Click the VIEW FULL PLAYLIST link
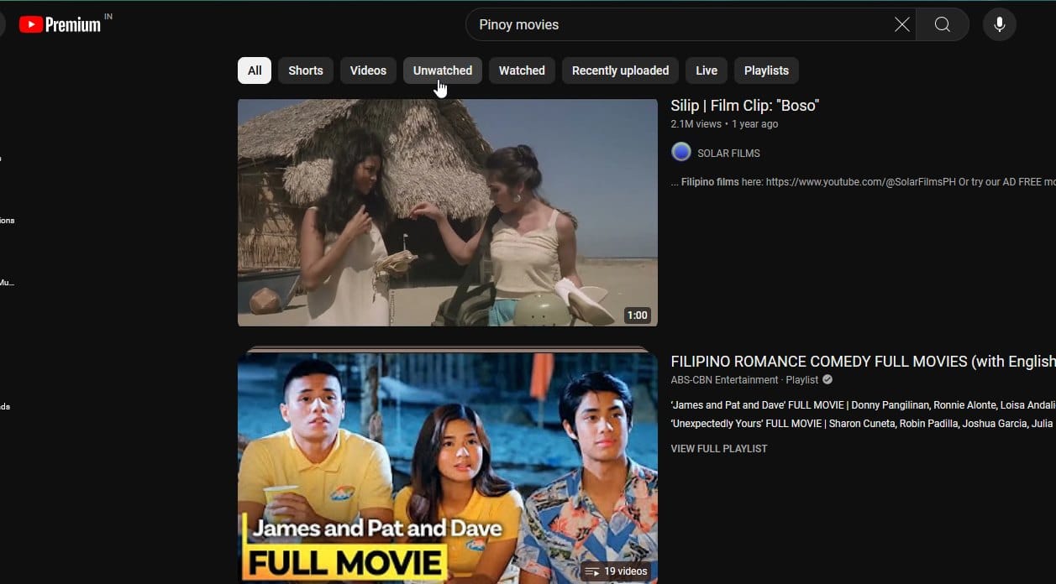Viewport: 1056px width, 584px height. [x=719, y=449]
